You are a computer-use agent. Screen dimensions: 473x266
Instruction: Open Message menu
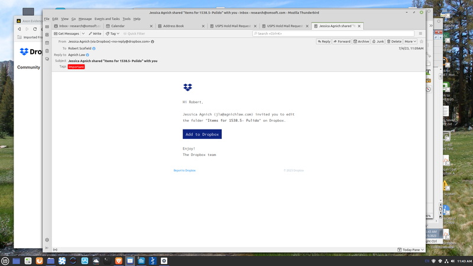[x=85, y=19]
